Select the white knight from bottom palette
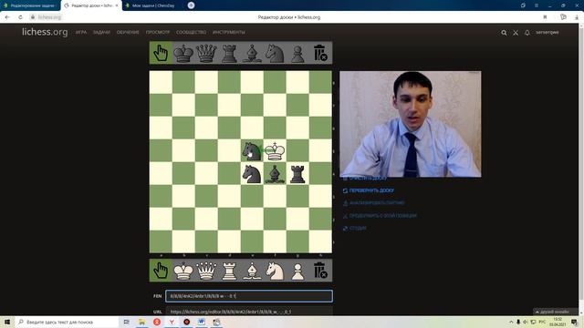This screenshot has height=328, width=584. tap(275, 271)
